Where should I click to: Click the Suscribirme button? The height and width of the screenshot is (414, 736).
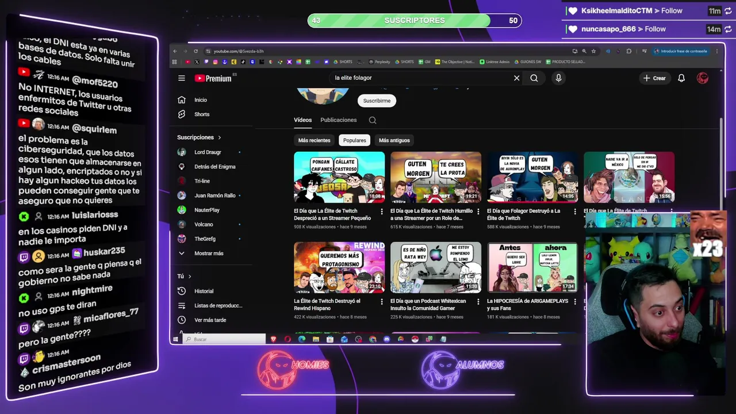pos(377,101)
